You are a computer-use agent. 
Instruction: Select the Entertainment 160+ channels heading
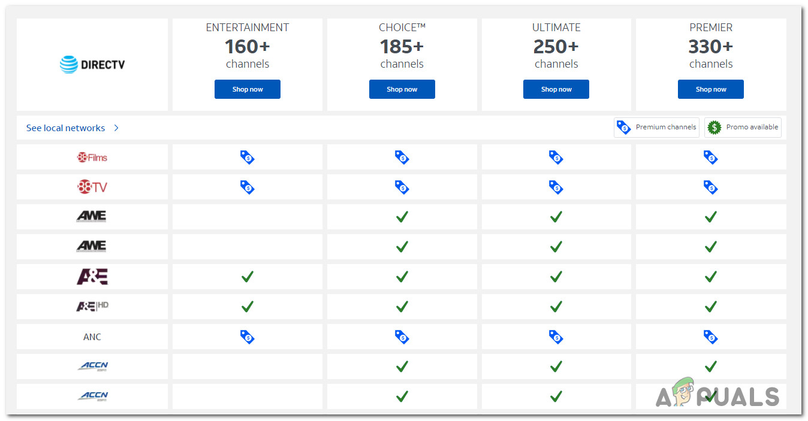click(247, 46)
